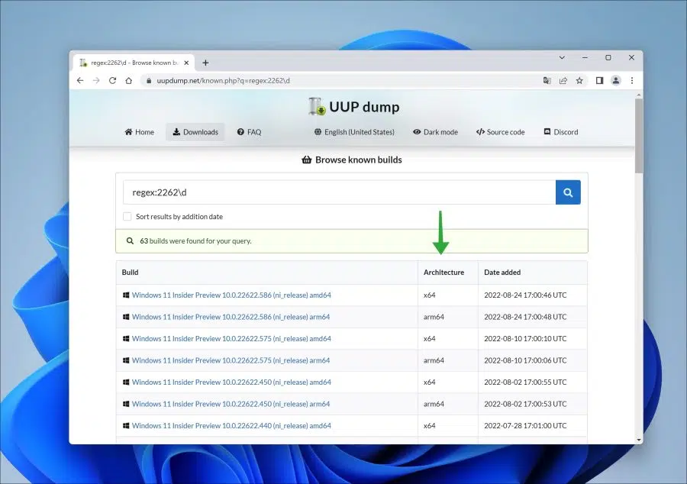Open the profile avatar icon
The width and height of the screenshot is (687, 484).
[615, 81]
